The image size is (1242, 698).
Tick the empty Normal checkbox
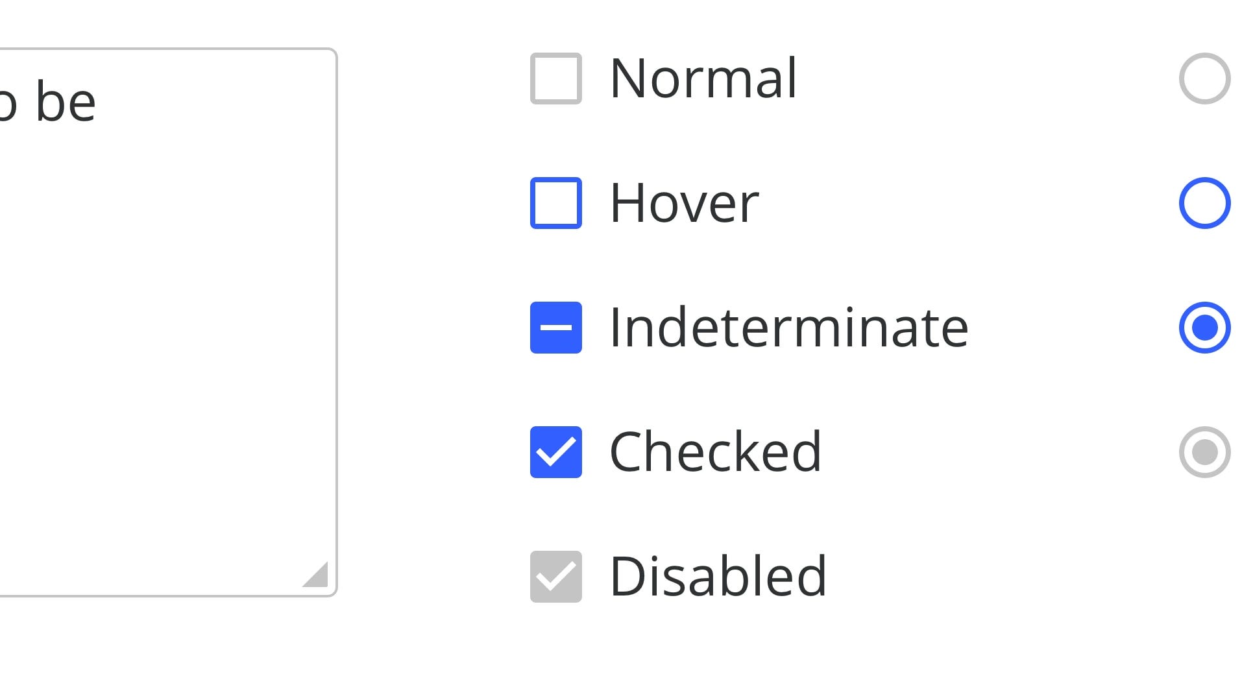point(555,78)
